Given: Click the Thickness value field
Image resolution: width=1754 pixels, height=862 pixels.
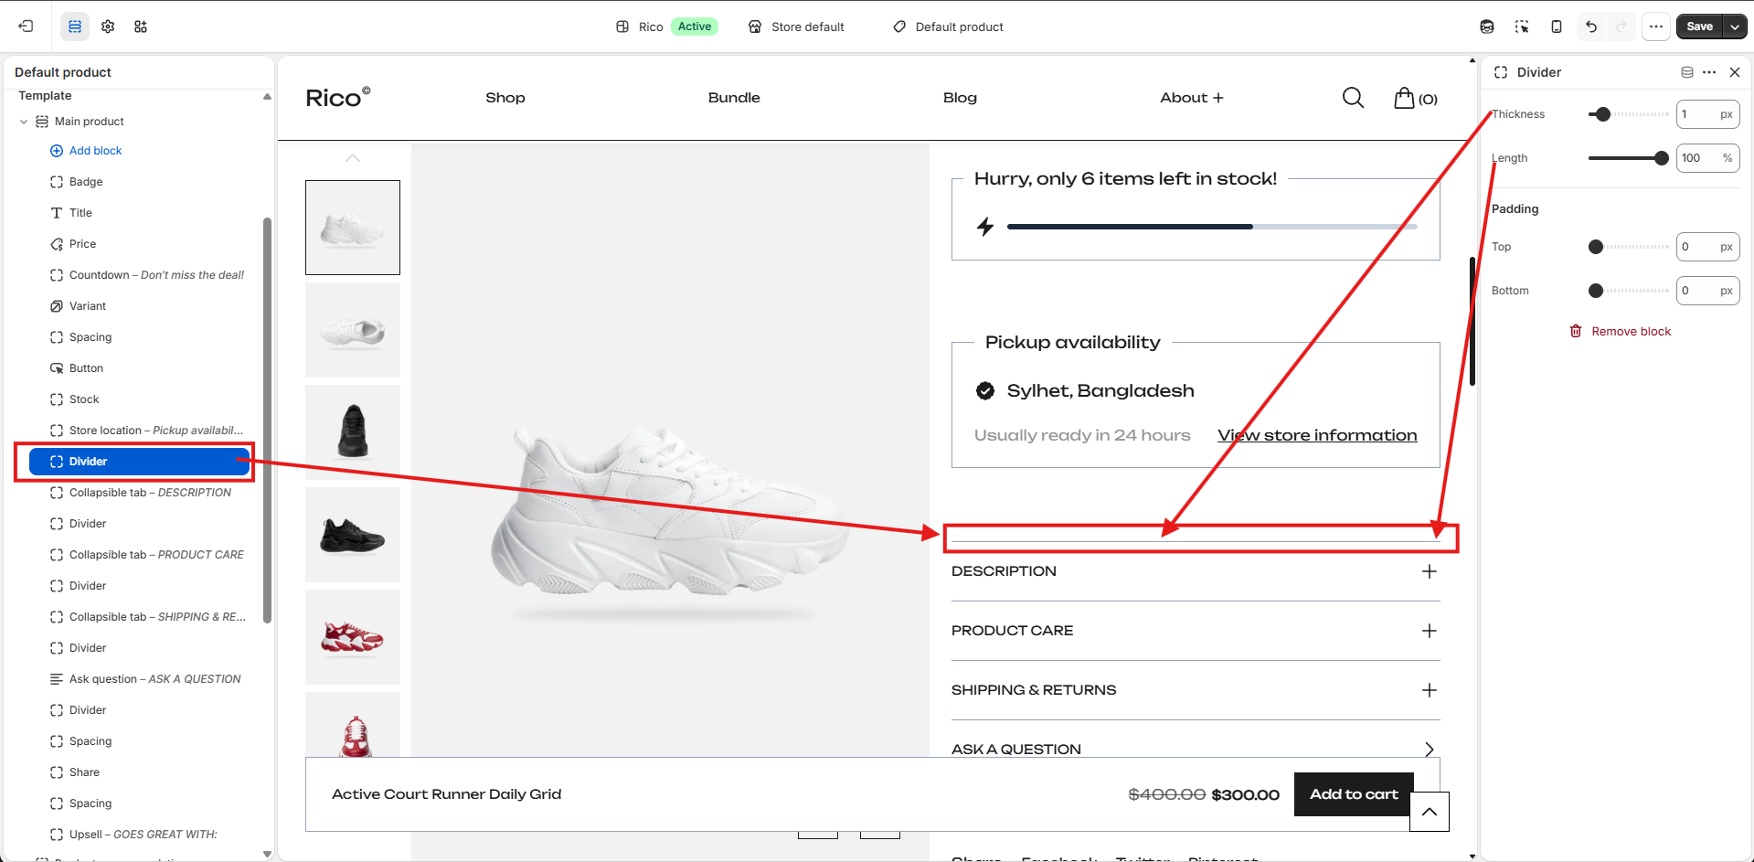Looking at the screenshot, I should click(1707, 114).
